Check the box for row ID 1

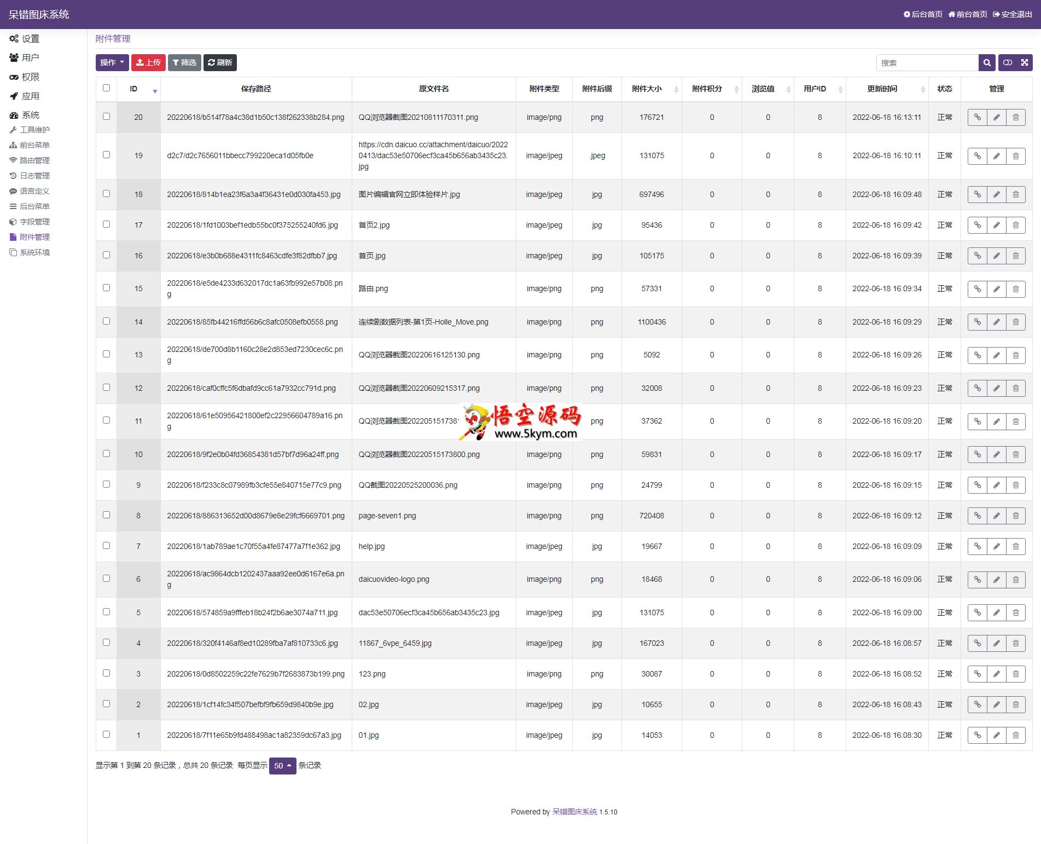pyautogui.click(x=106, y=734)
